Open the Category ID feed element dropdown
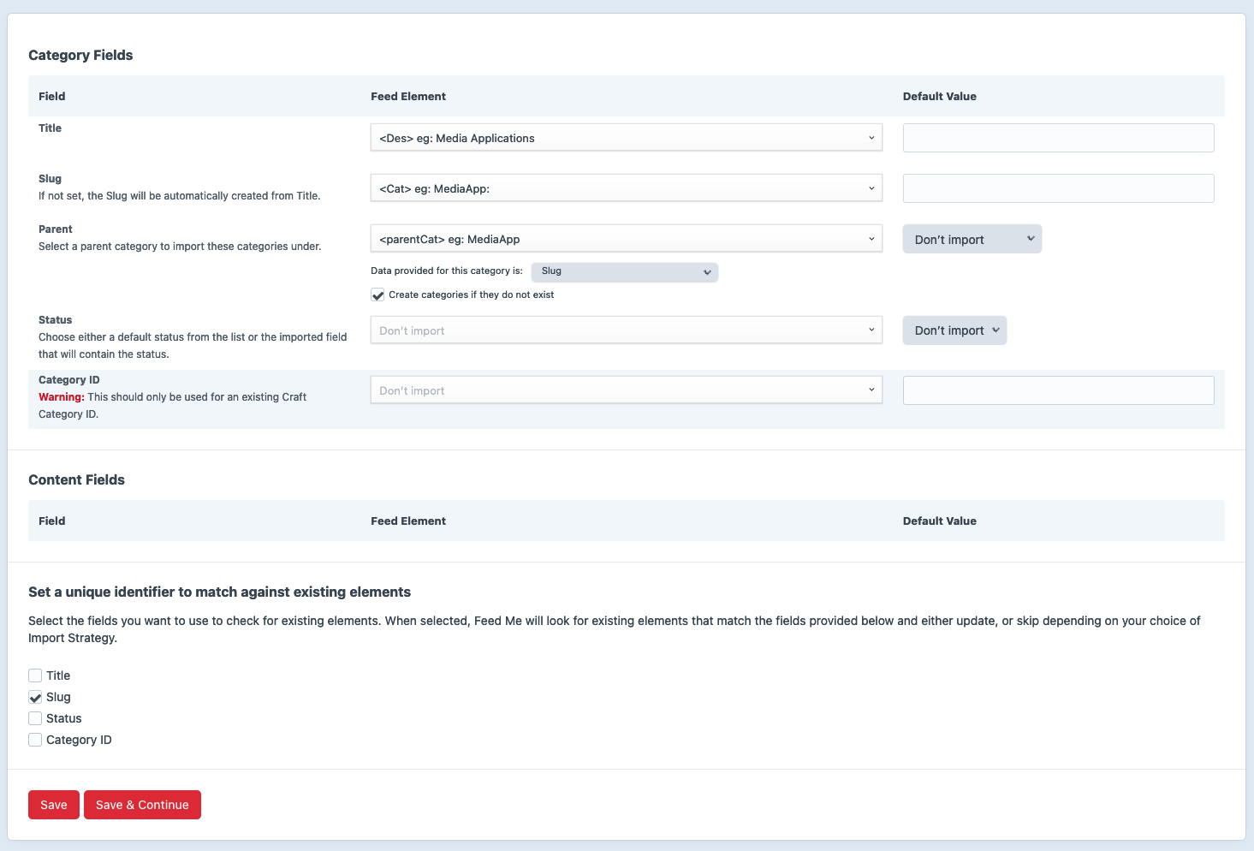Image resolution: width=1254 pixels, height=851 pixels. coord(626,390)
